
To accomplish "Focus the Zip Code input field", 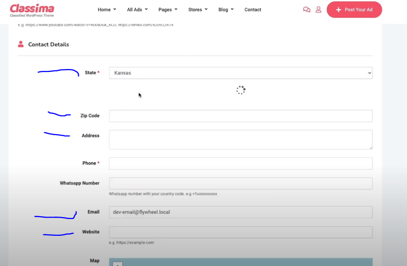I will [x=240, y=116].
